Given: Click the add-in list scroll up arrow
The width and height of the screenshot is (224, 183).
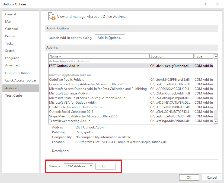Looking at the screenshot, I should point(216,56).
